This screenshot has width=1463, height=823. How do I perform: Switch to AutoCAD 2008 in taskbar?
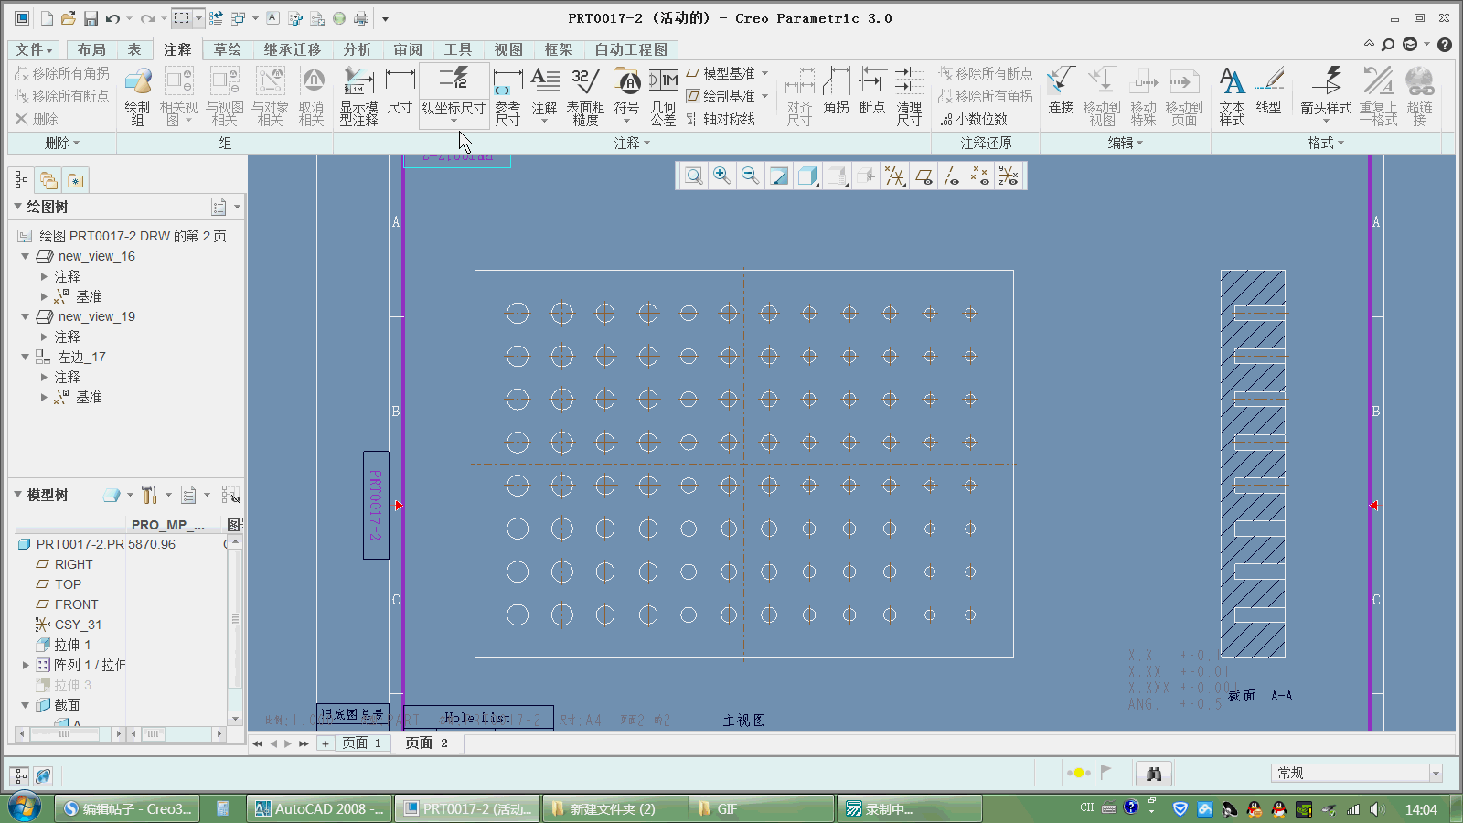[x=319, y=809]
